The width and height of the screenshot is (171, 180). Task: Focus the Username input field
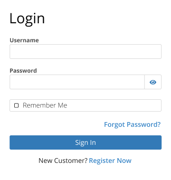point(85,52)
